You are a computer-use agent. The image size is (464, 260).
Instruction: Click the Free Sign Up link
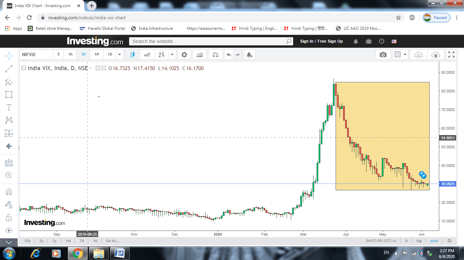(x=331, y=41)
